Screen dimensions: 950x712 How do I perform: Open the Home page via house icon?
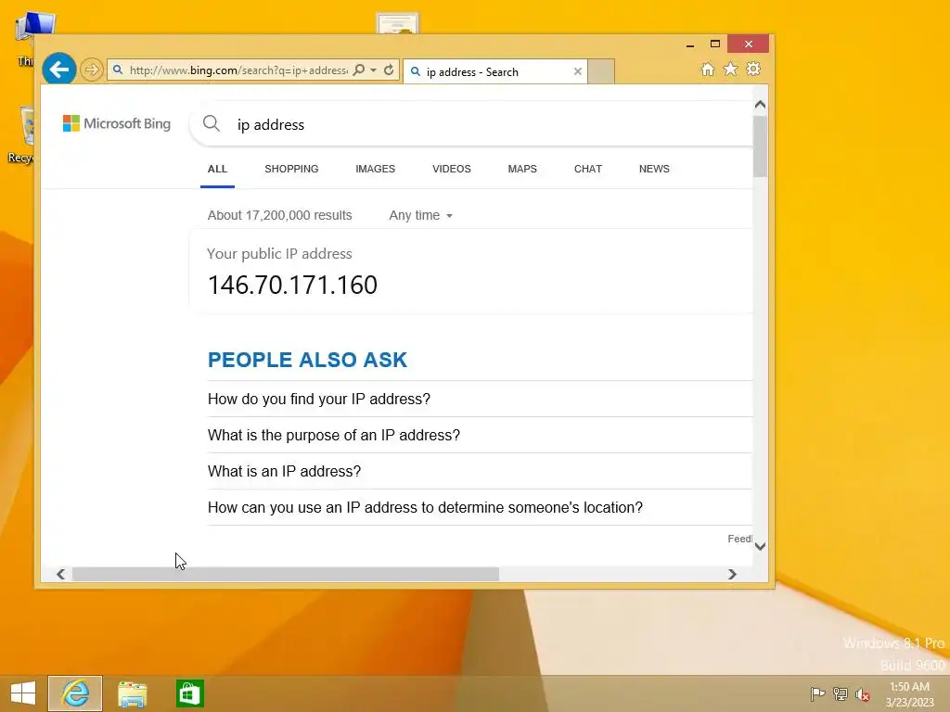click(x=708, y=69)
